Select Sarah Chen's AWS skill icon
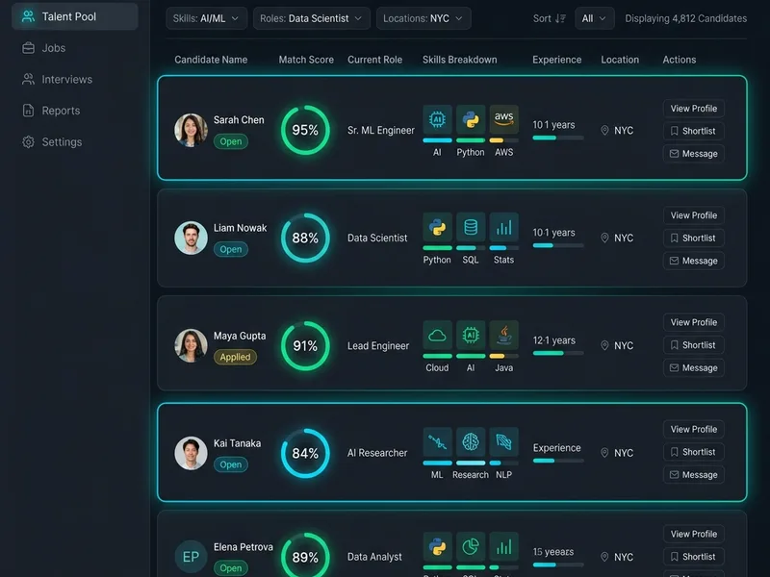The height and width of the screenshot is (577, 770). [x=503, y=119]
